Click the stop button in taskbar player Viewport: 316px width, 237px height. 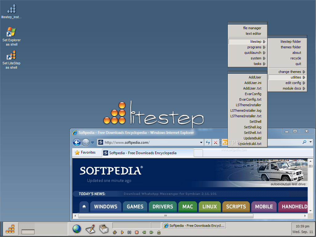(137, 232)
